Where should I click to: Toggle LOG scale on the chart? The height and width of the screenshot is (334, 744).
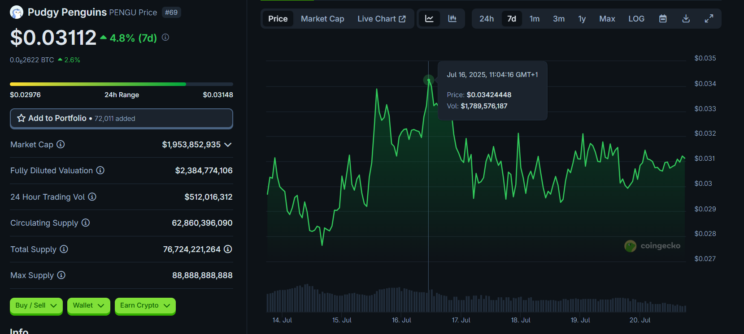[x=636, y=19]
